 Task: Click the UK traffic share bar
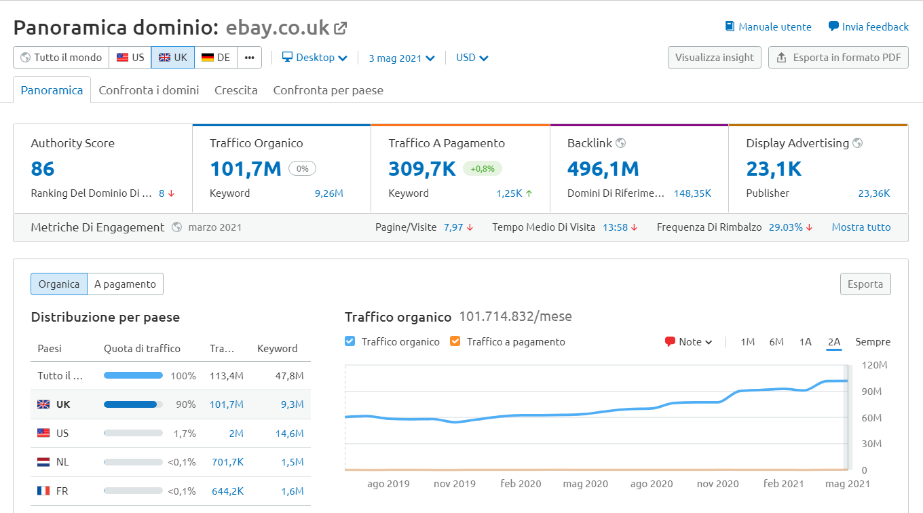point(133,404)
